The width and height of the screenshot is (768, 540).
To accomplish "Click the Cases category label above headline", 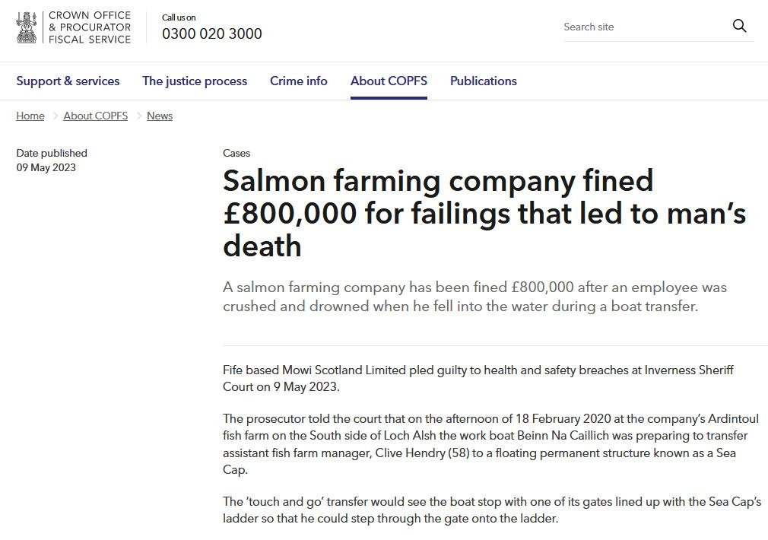I will pos(236,153).
